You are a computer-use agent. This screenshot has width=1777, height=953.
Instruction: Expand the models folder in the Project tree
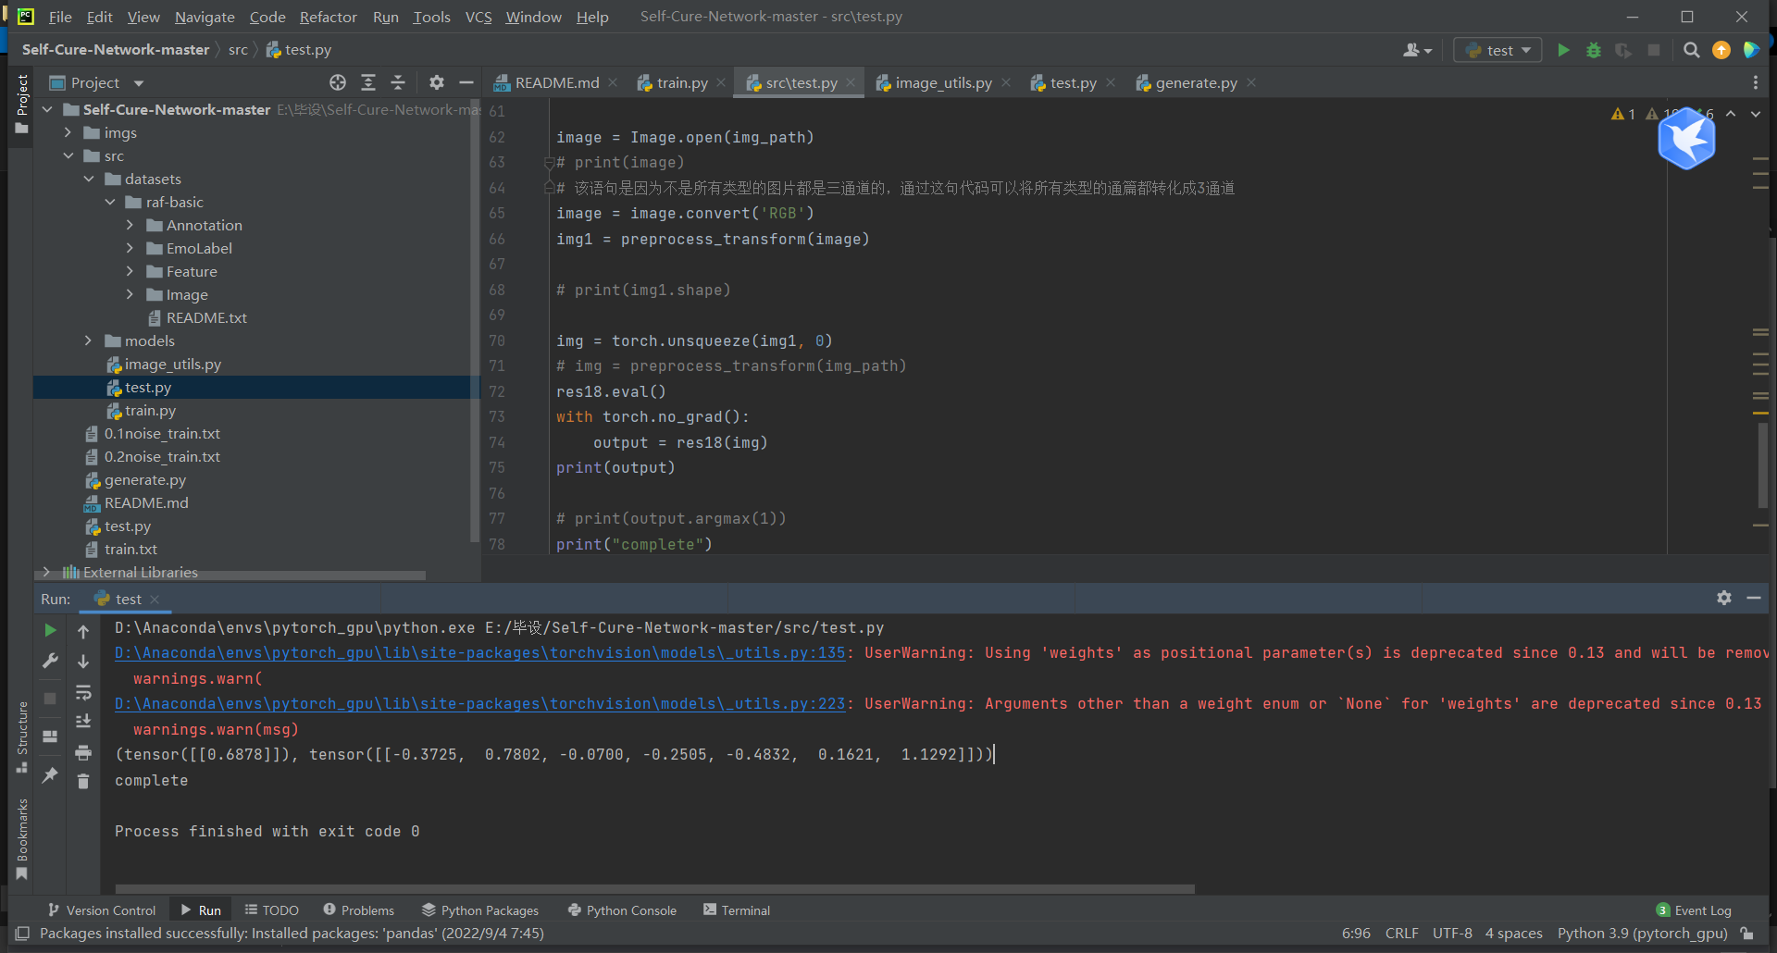[88, 340]
